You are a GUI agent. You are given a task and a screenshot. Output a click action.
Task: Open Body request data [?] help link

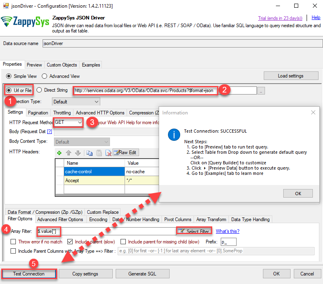(x=50, y=131)
